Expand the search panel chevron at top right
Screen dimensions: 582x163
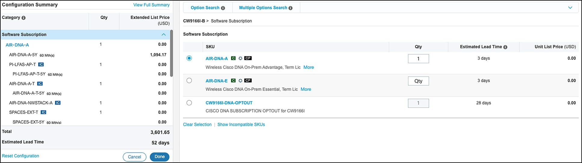[x=570, y=8]
